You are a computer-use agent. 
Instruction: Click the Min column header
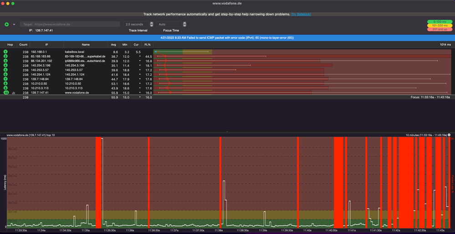[125, 45]
